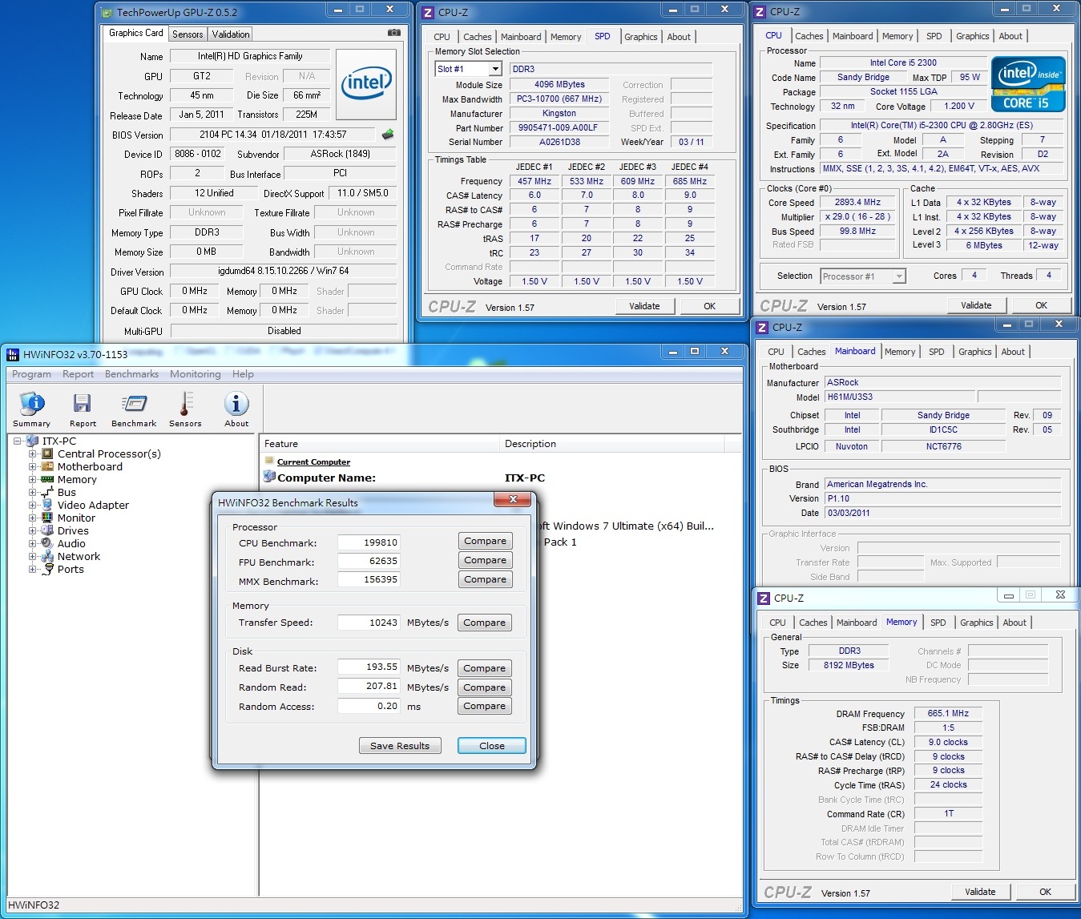Image resolution: width=1081 pixels, height=919 pixels.
Task: Click the Feature column header
Action: click(379, 444)
